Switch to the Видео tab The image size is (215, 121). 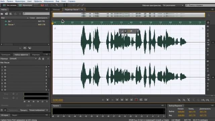tap(14, 115)
